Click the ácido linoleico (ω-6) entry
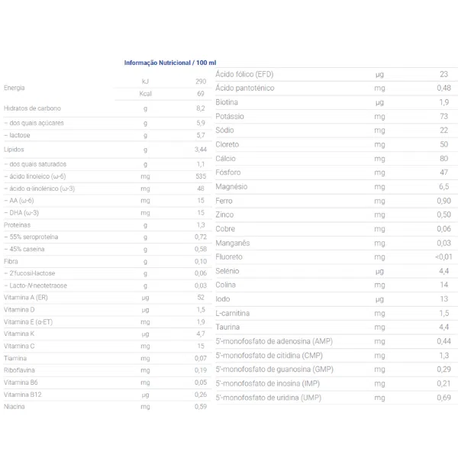The height and width of the screenshot is (458, 458). [37, 176]
